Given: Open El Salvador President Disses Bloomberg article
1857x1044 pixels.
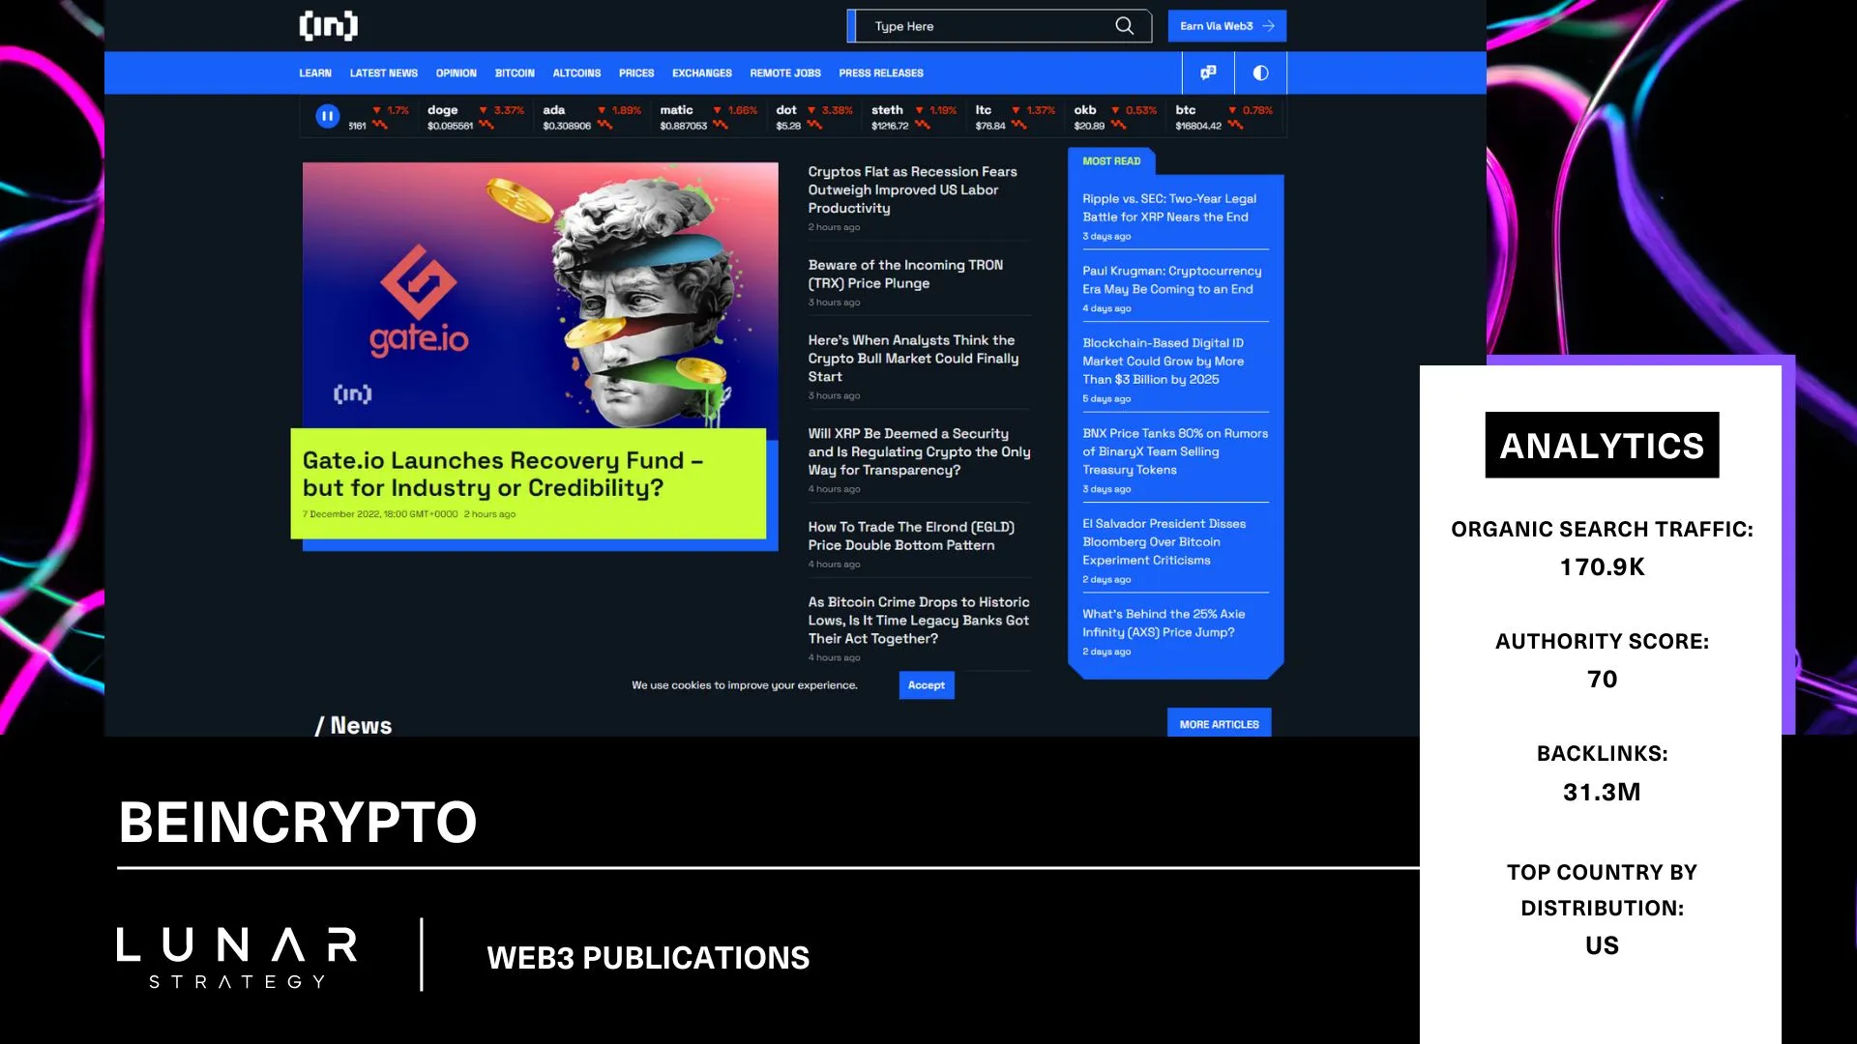Looking at the screenshot, I should click(x=1164, y=541).
